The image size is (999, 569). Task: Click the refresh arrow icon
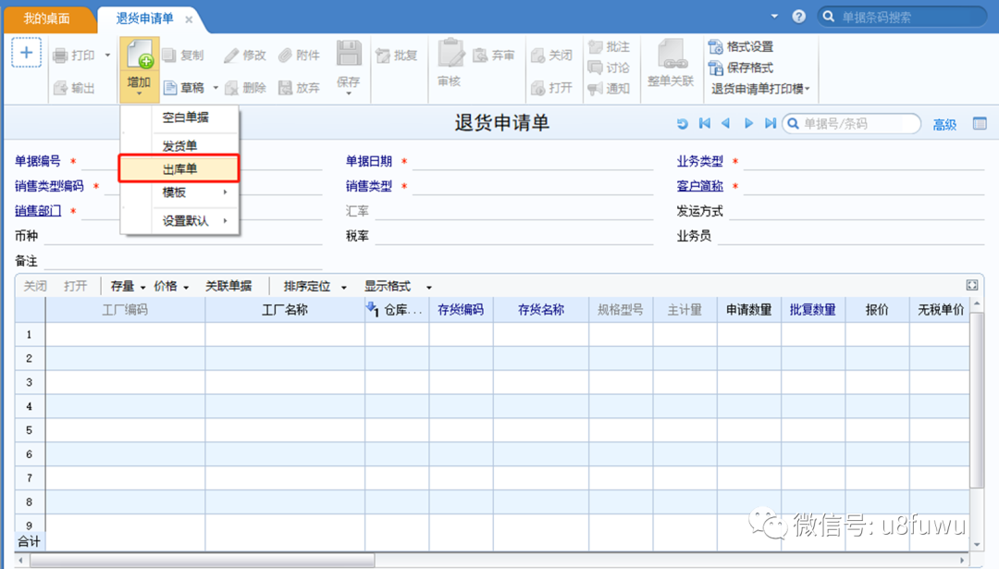point(683,124)
